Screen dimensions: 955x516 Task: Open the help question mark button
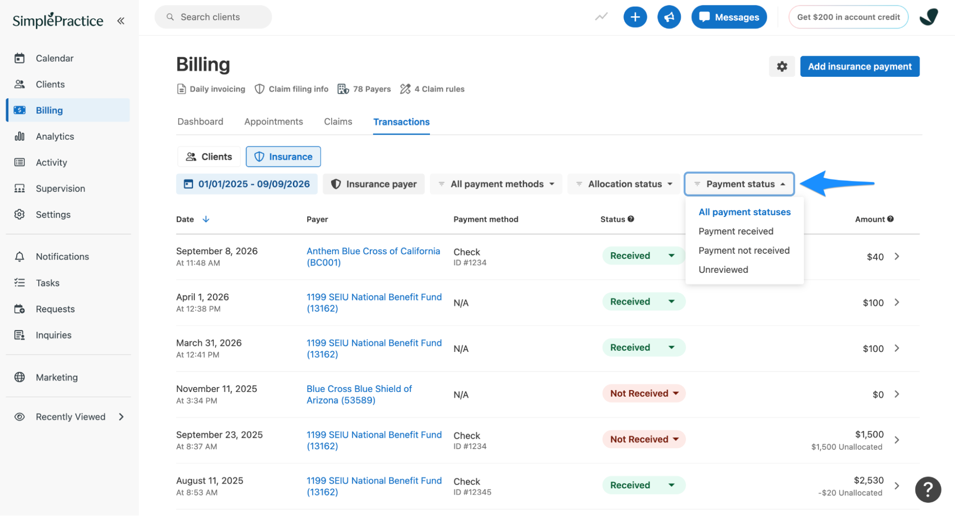[x=928, y=489]
